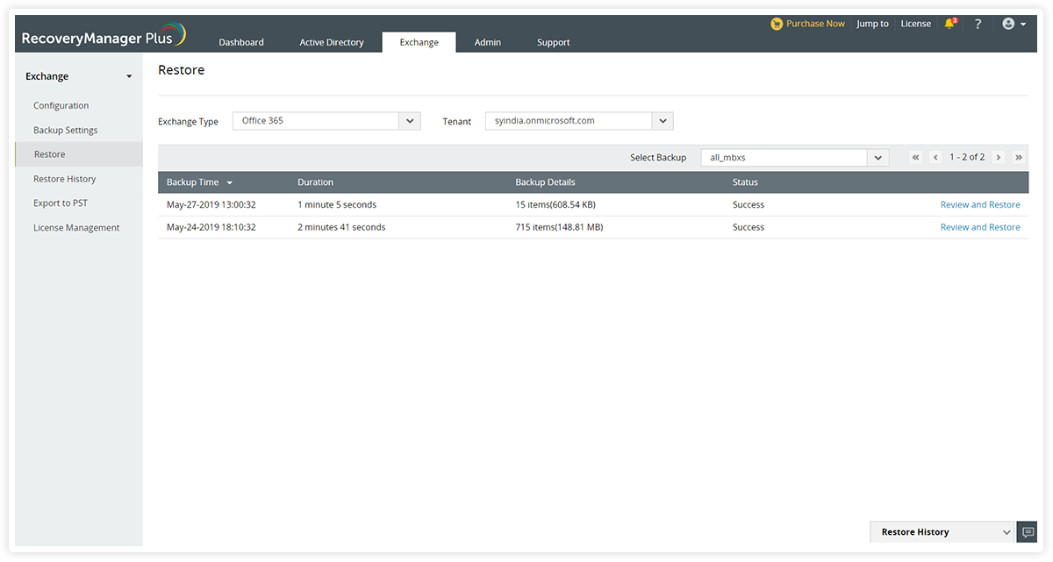Switch to the Active Directory tab
Image resolution: width=1053 pixels, height=562 pixels.
[332, 41]
